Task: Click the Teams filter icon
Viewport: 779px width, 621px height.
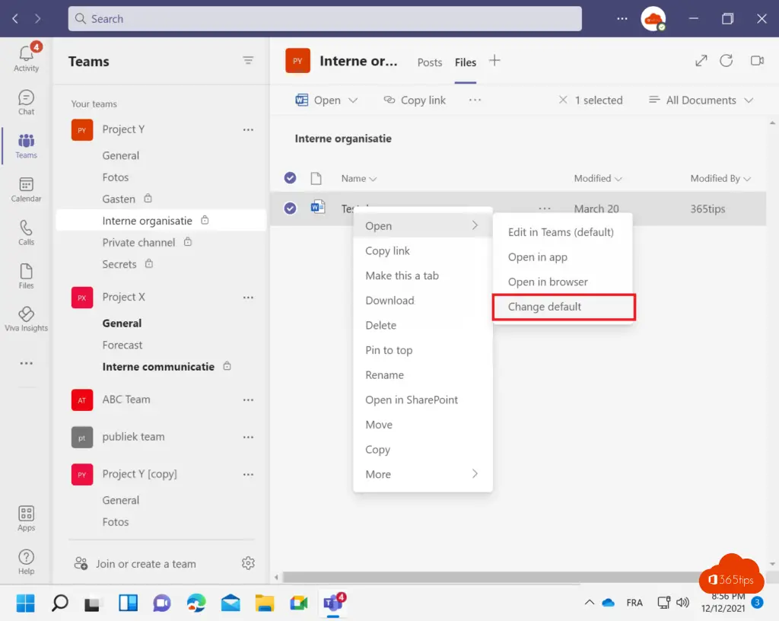Action: 248,61
